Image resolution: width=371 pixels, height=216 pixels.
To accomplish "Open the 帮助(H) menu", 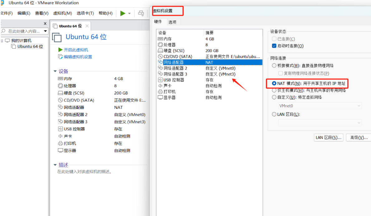I will [x=106, y=13].
